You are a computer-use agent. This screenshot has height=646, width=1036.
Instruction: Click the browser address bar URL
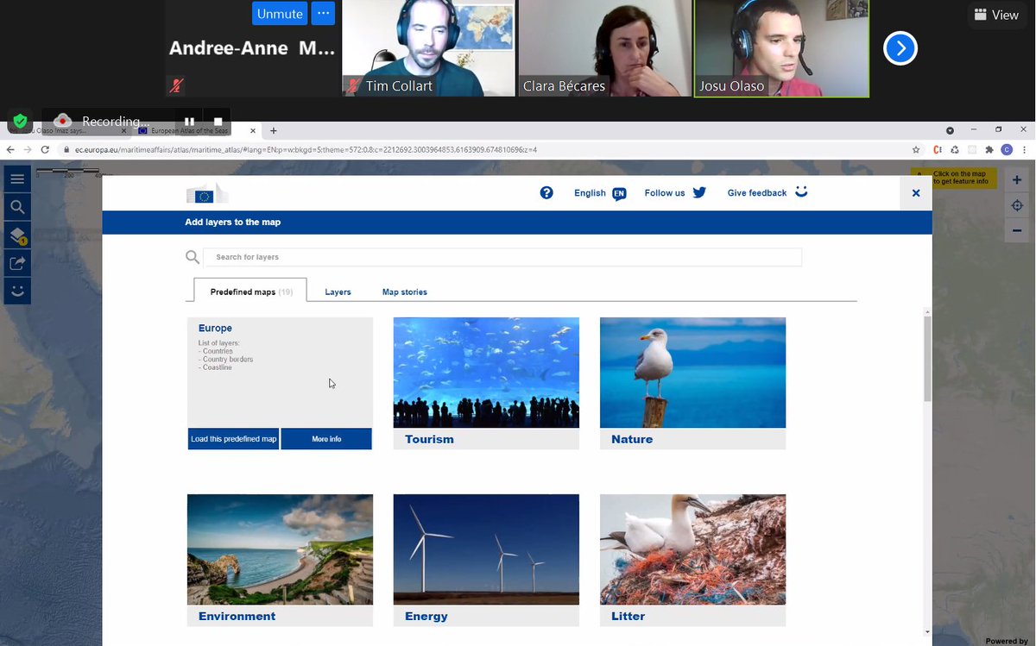click(306, 149)
